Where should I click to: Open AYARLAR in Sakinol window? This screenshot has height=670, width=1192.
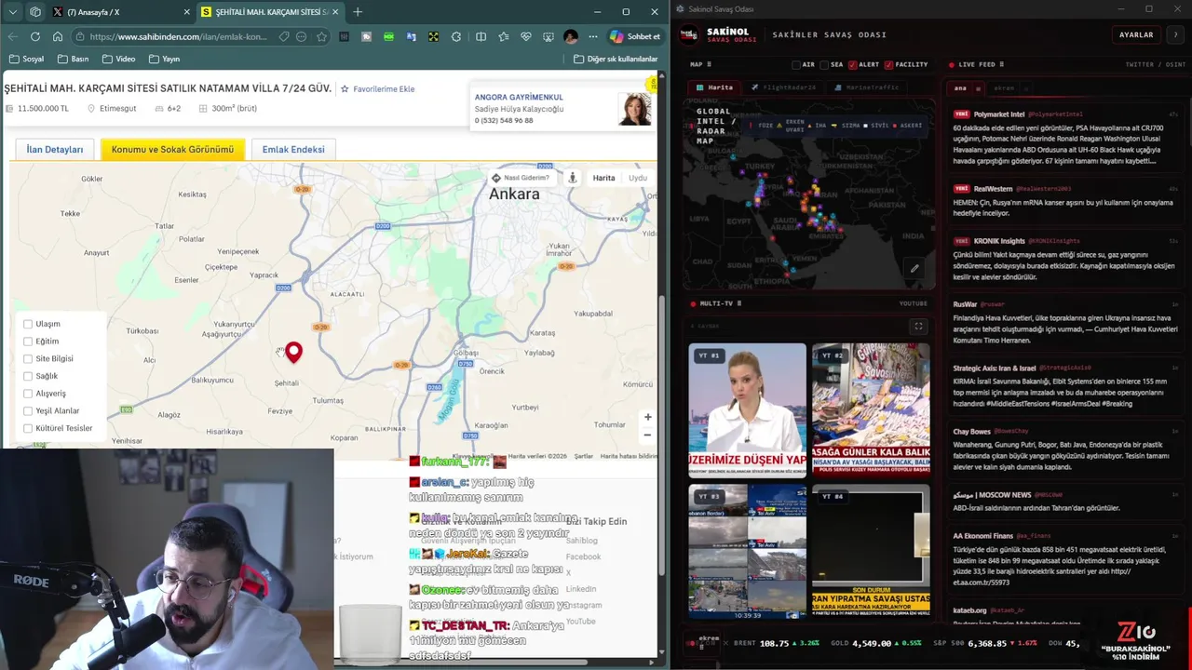click(x=1136, y=34)
